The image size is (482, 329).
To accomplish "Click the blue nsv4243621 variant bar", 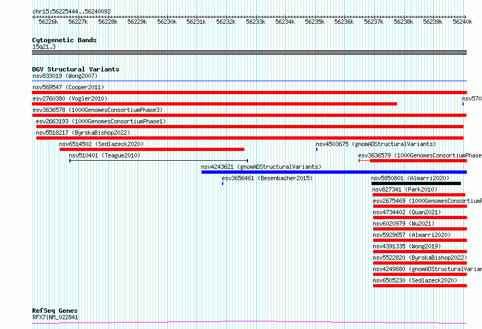I will pyautogui.click(x=334, y=172).
